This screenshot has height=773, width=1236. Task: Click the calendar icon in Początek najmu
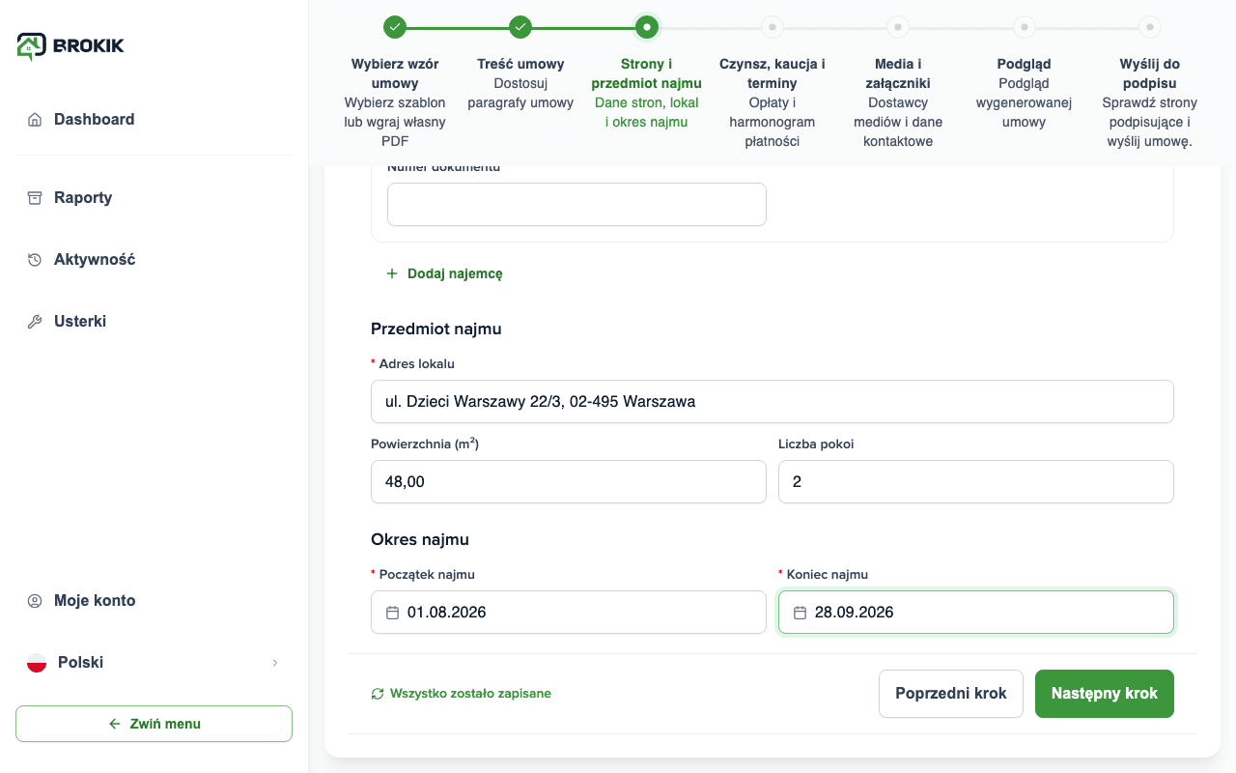click(x=393, y=613)
